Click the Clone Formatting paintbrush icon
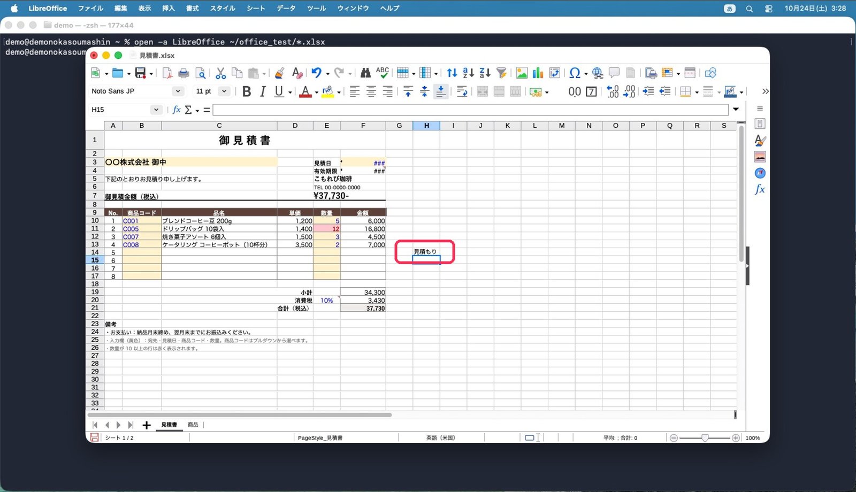The width and height of the screenshot is (856, 492). 279,73
